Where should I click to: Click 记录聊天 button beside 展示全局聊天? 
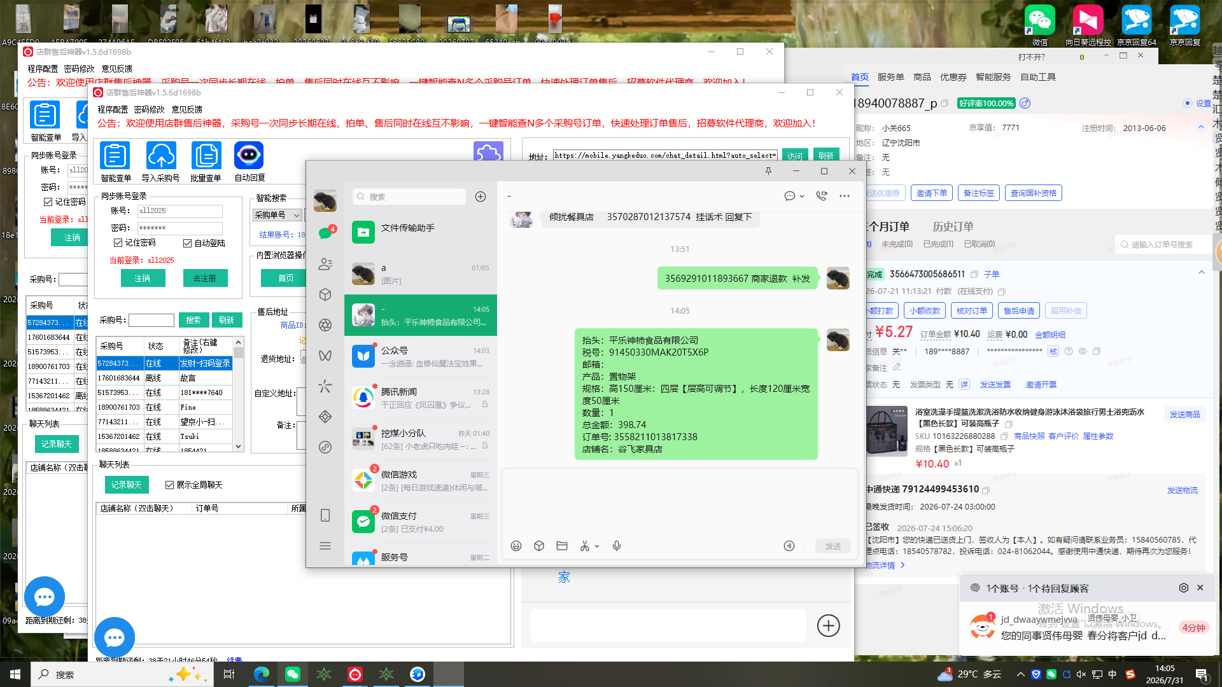tap(127, 485)
